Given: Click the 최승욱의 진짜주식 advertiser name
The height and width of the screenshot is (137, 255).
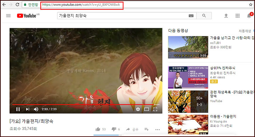Looking at the screenshot, I should pos(223,73).
